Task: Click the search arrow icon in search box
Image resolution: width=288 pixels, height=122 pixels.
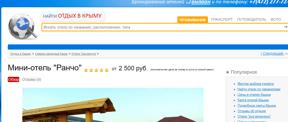Action: (x=285, y=27)
